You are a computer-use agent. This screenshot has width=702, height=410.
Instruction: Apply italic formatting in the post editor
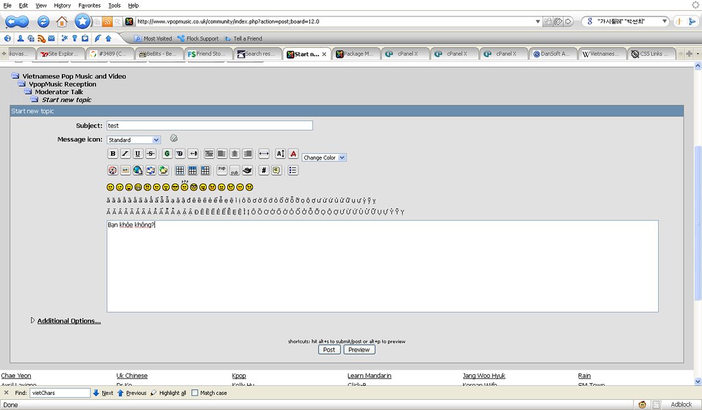click(x=126, y=154)
